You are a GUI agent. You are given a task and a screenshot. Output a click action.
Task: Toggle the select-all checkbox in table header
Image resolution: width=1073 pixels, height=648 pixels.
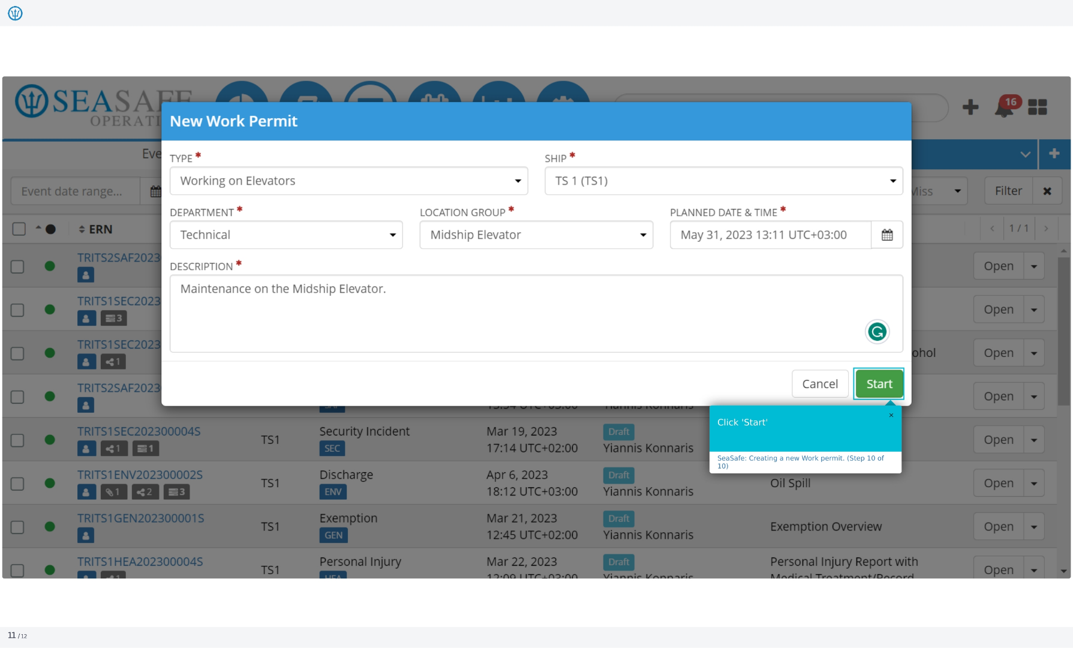19,229
